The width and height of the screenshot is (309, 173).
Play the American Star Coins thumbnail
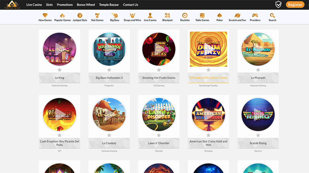[209, 115]
